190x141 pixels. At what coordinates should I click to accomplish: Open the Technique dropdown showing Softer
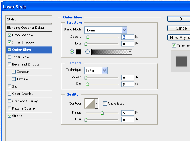click(96, 70)
